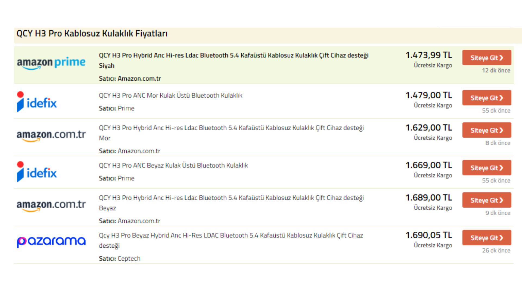Open Siteye Git for the 1.690,05 TL offer
This screenshot has width=522, height=293.
(487, 238)
